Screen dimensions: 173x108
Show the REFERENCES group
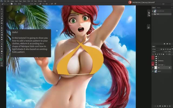(153, 61)
